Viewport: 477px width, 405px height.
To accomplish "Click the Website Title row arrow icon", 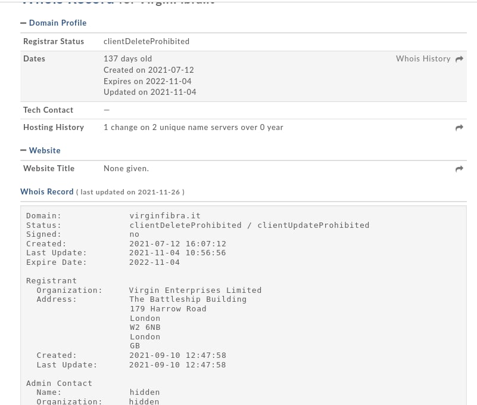I will point(459,169).
